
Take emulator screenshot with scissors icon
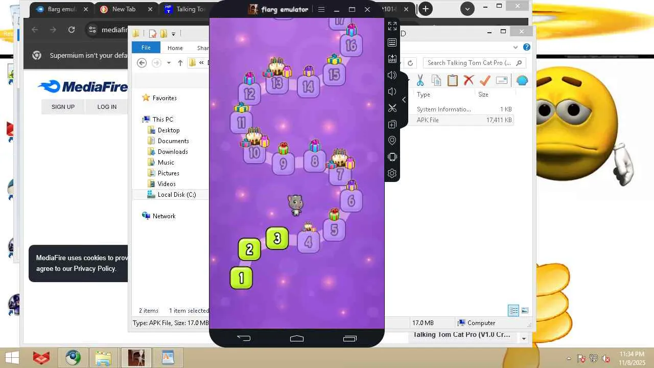click(x=392, y=108)
